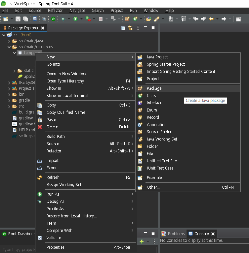Choose Class in the New submenu
Viewport: 249px width, 253px height.
click(188, 96)
